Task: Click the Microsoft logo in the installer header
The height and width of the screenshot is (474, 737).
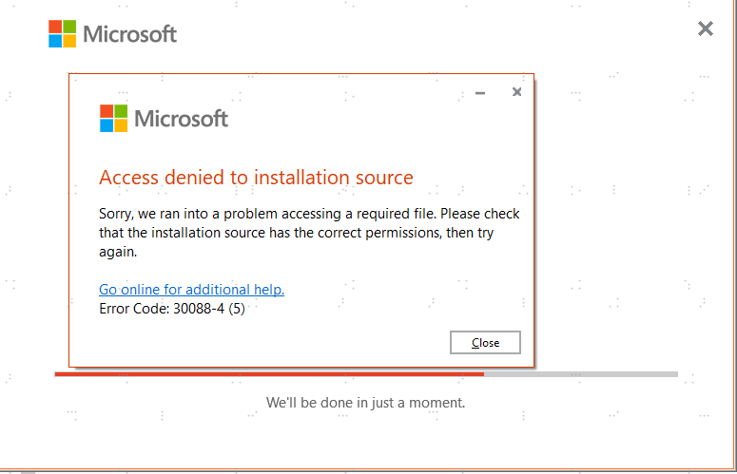Action: click(x=63, y=34)
